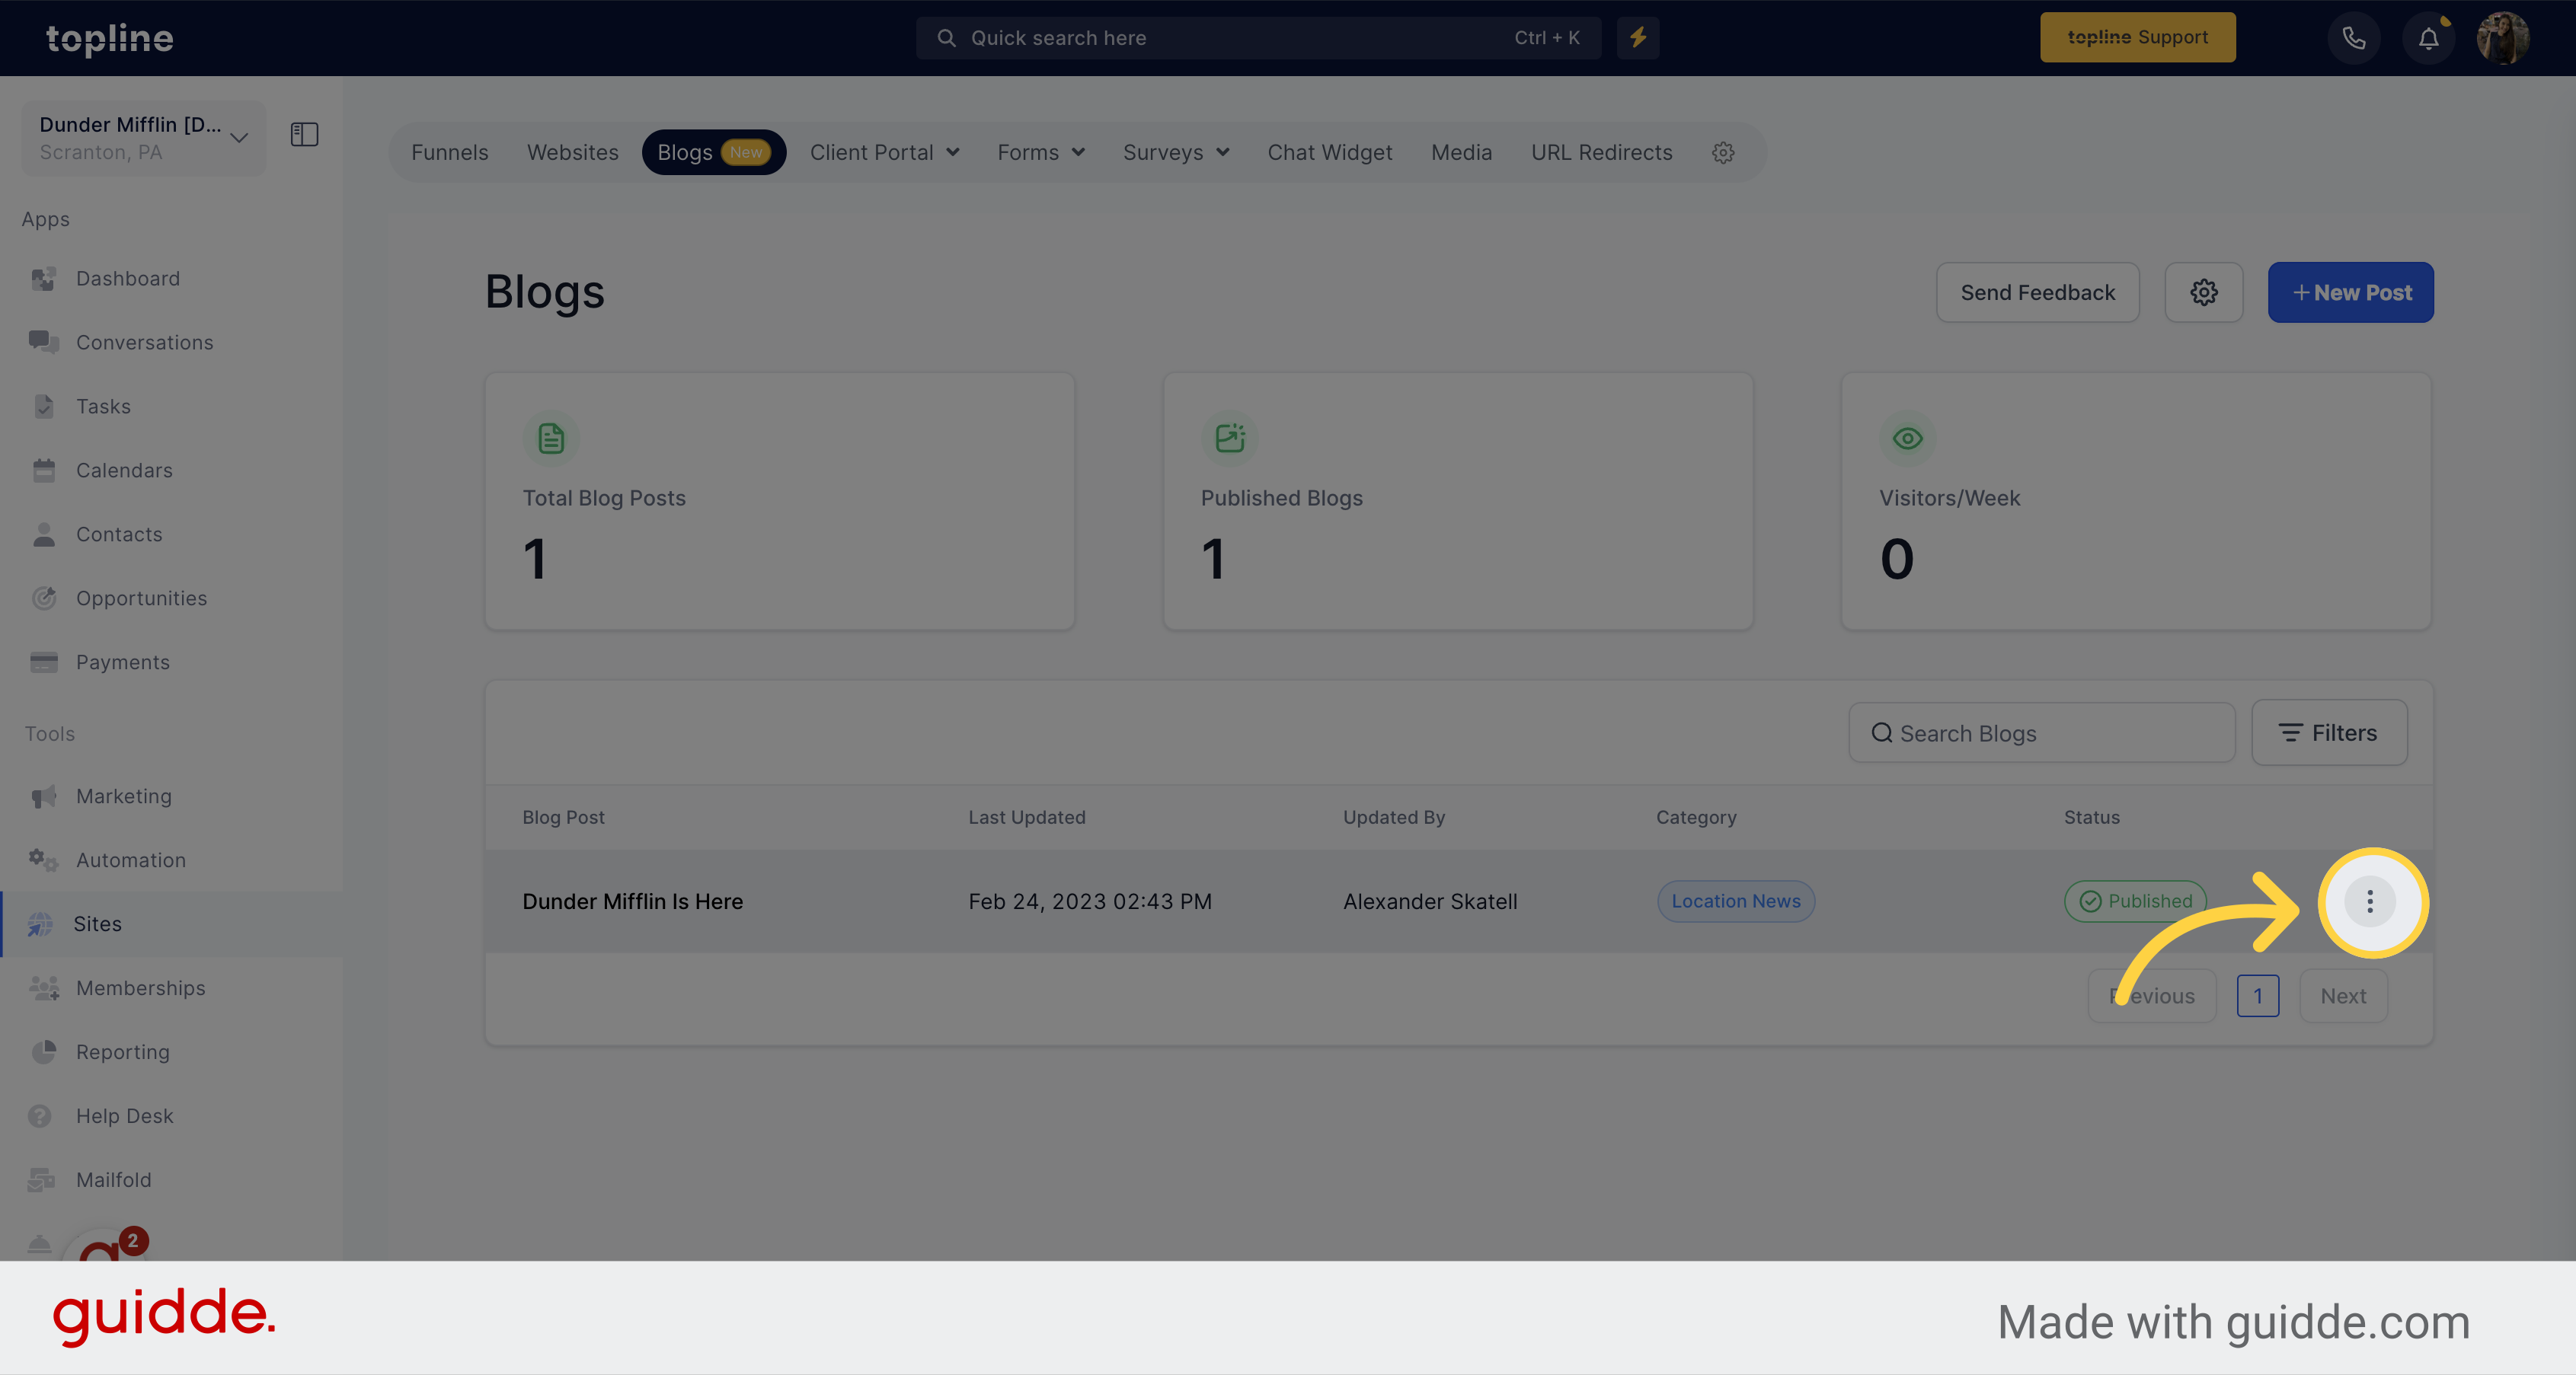Go to the Next page
The height and width of the screenshot is (1375, 2576).
point(2343,997)
